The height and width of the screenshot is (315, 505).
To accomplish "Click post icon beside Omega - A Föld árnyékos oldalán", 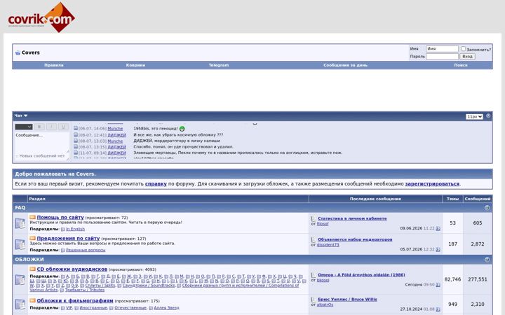I will point(314,275).
